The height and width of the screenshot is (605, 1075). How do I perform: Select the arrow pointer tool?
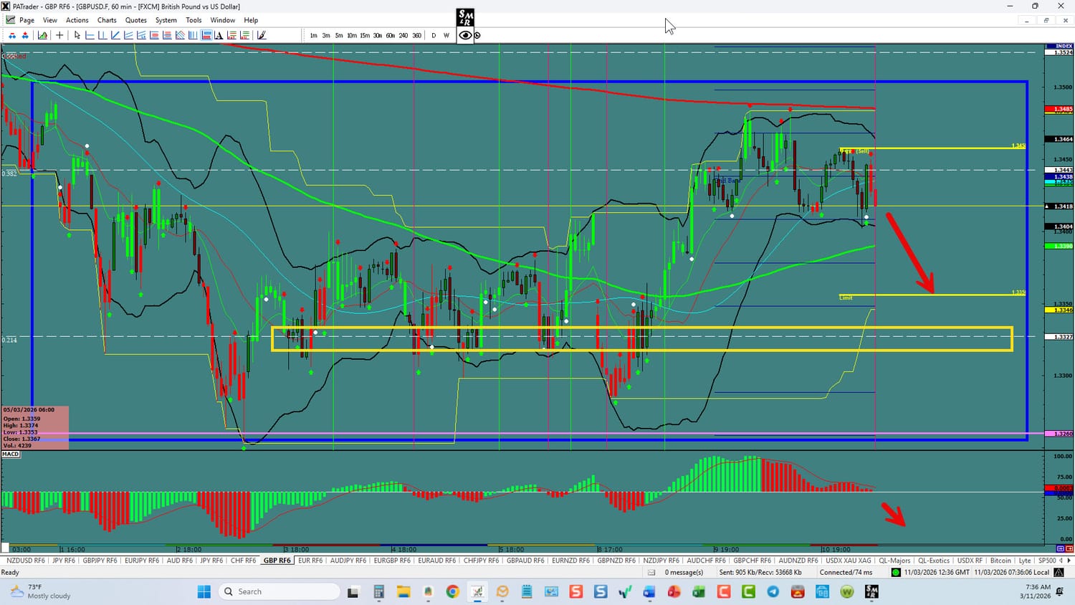click(x=77, y=35)
